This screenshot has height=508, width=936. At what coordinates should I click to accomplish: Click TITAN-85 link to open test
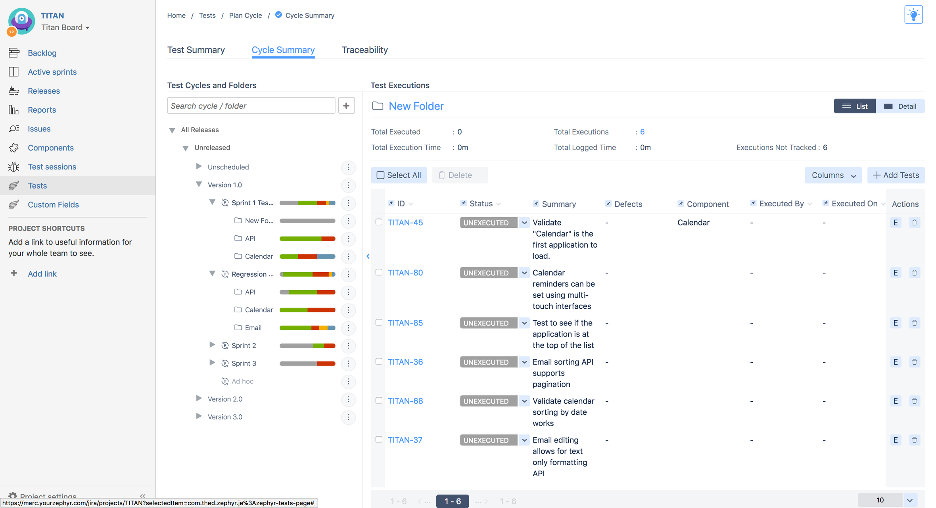405,323
